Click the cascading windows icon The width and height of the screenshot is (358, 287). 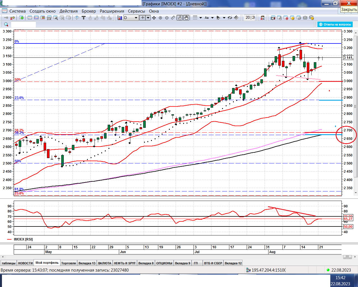pos(299,18)
